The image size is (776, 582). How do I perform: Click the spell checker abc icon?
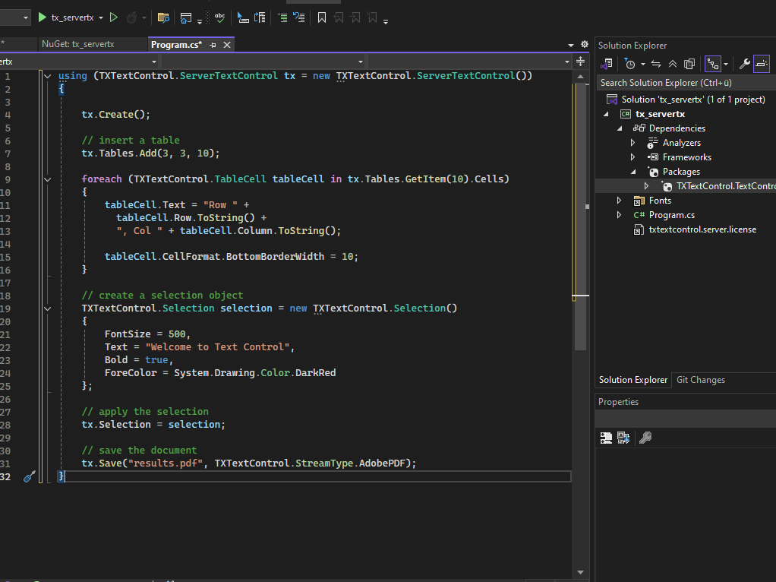click(x=220, y=17)
